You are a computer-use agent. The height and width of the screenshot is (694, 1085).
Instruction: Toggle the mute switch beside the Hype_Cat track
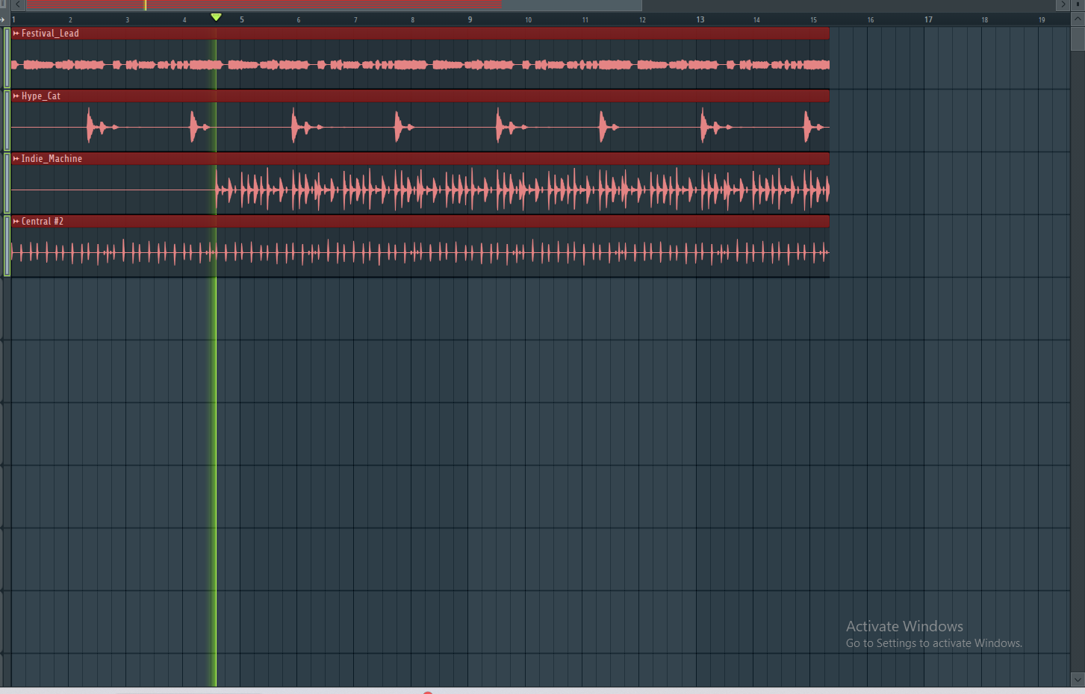7,121
